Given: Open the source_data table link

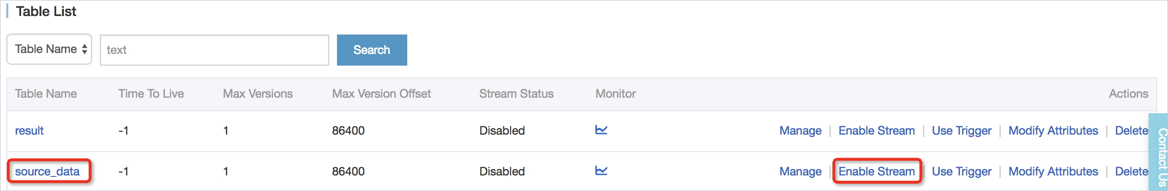Looking at the screenshot, I should point(47,172).
